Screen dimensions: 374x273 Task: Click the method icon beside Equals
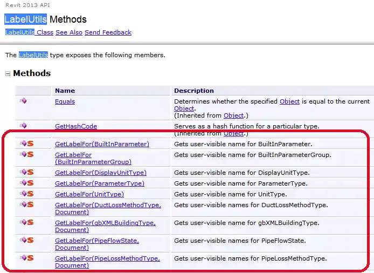pyautogui.click(x=23, y=101)
